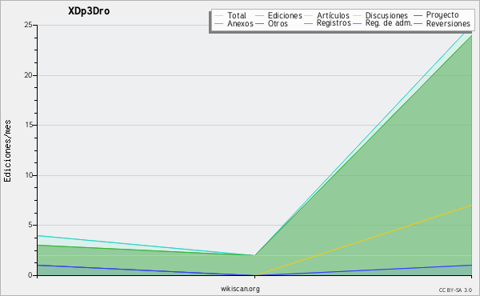The height and width of the screenshot is (296, 480).
Task: Click the yellow Discusiones legend line swatch
Action: click(x=358, y=16)
